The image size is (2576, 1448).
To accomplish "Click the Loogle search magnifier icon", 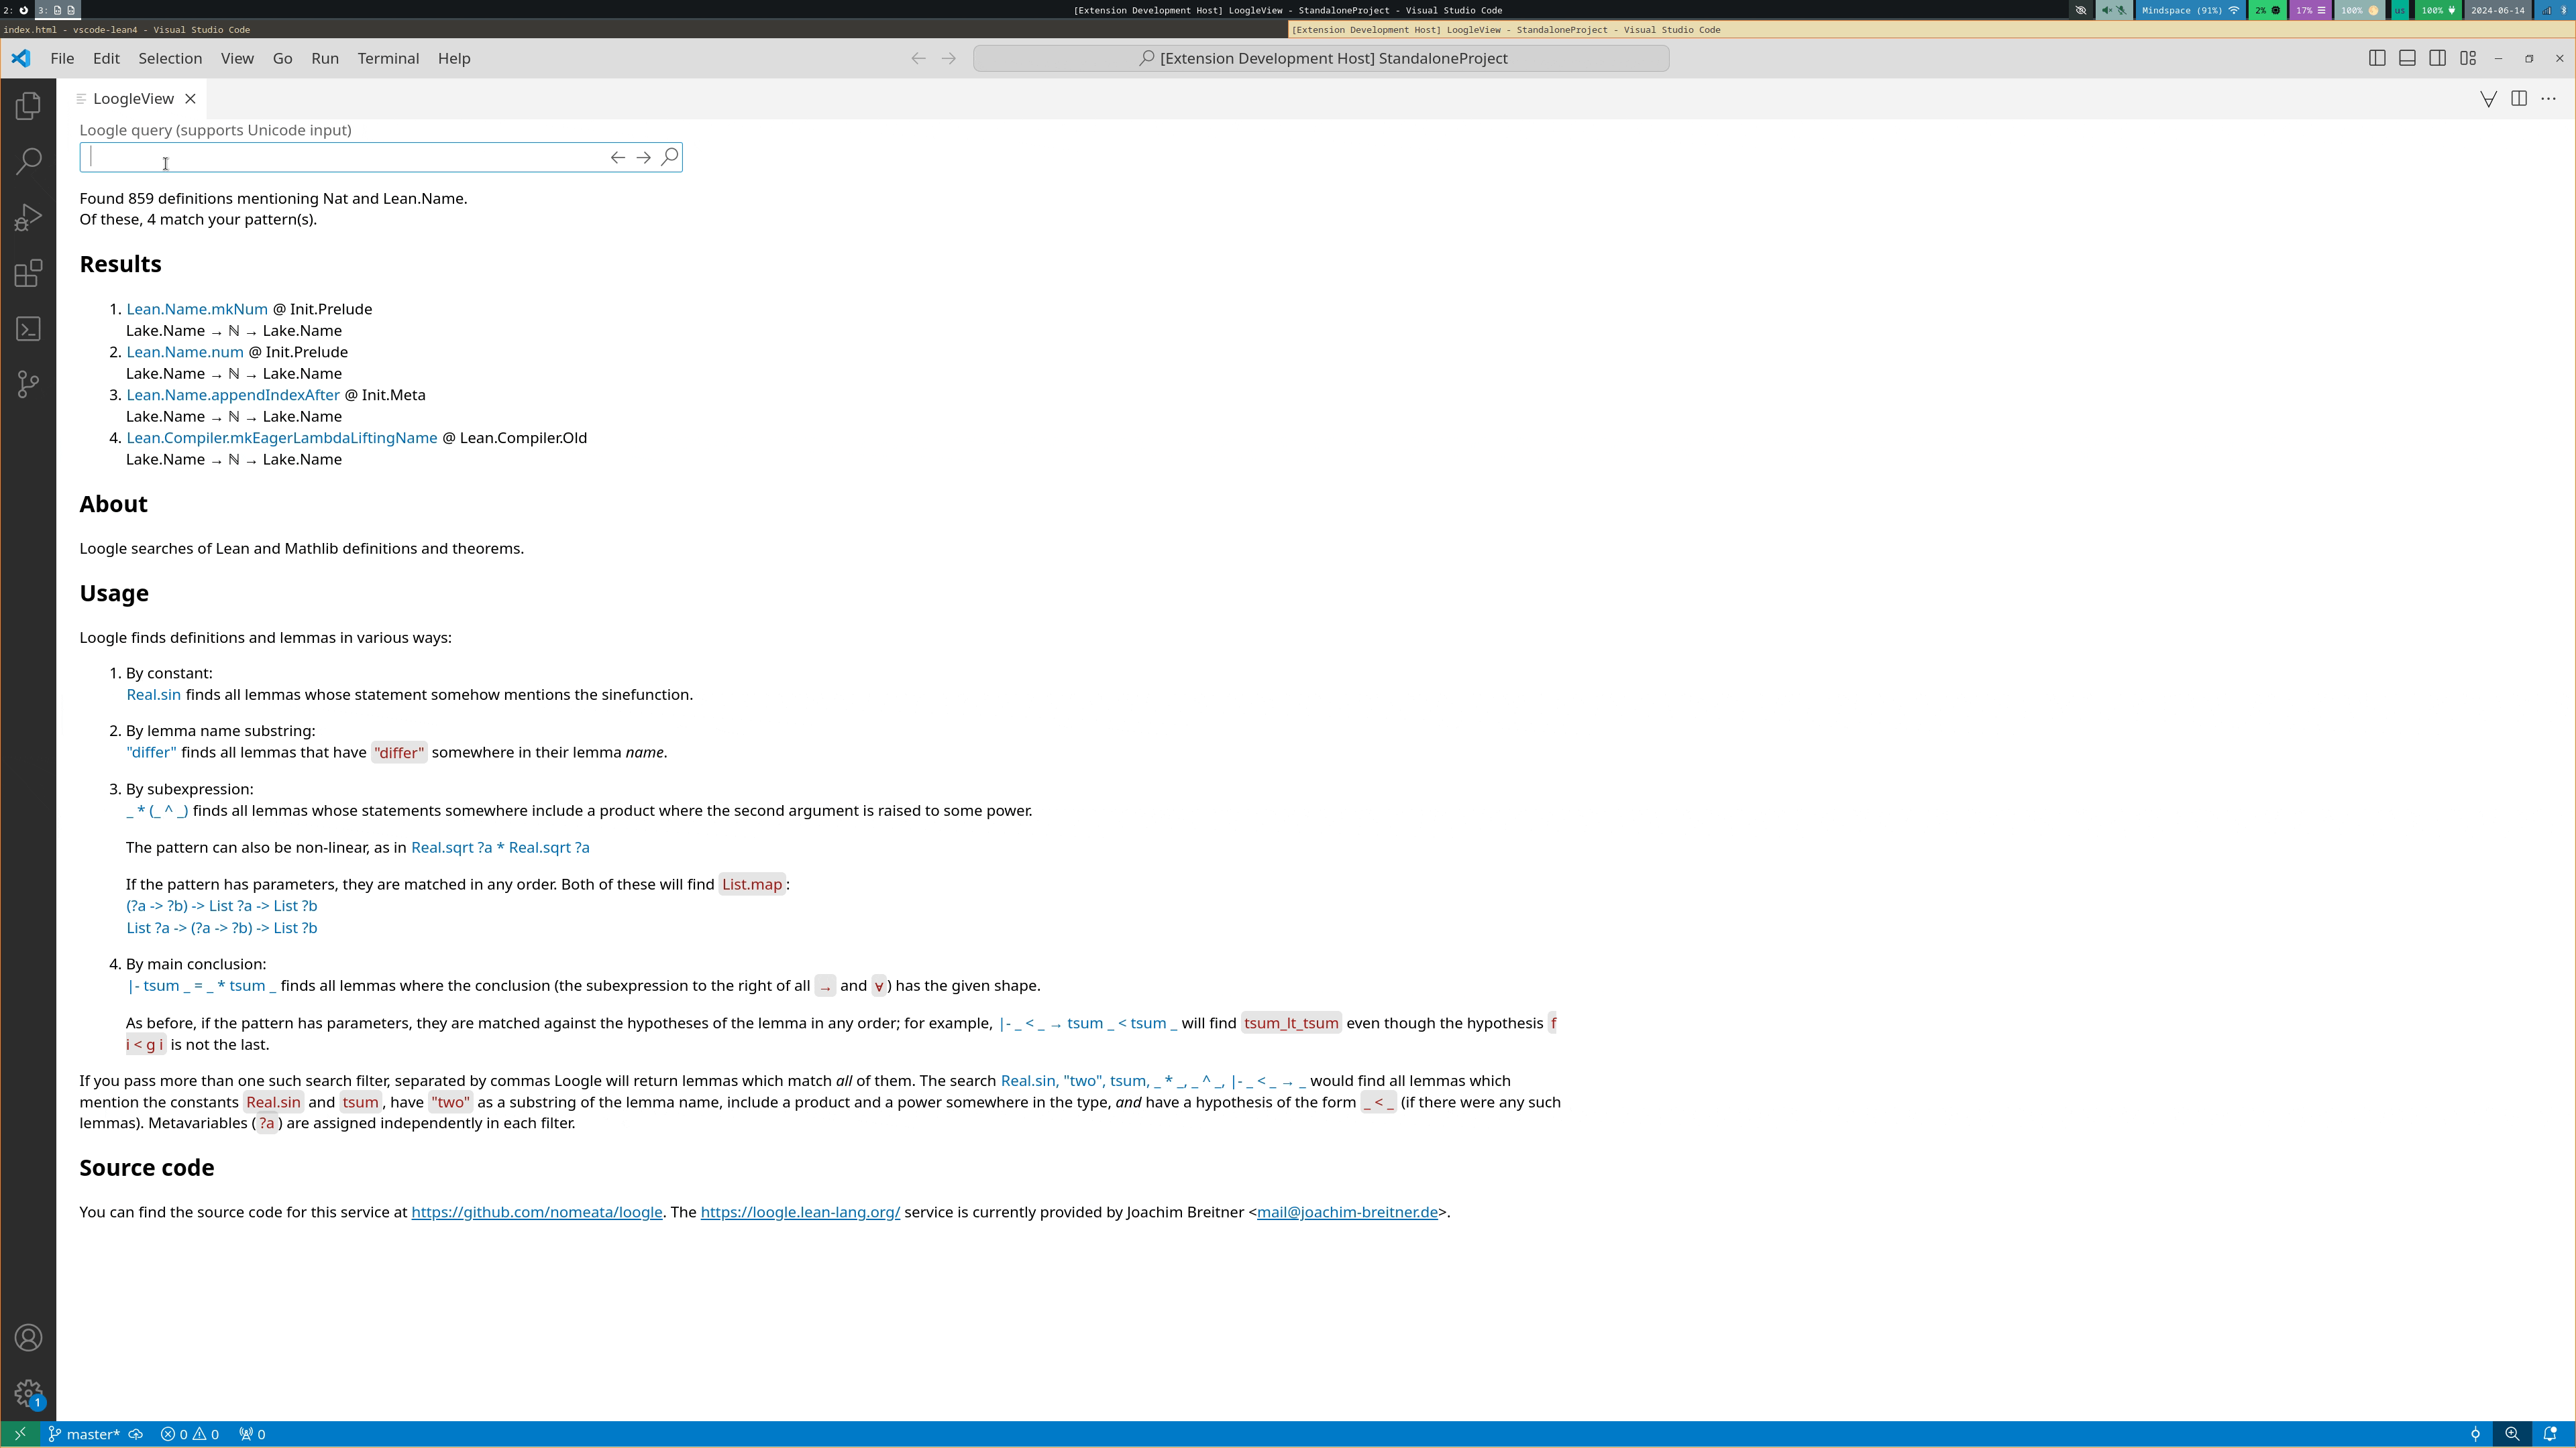I will (x=669, y=157).
